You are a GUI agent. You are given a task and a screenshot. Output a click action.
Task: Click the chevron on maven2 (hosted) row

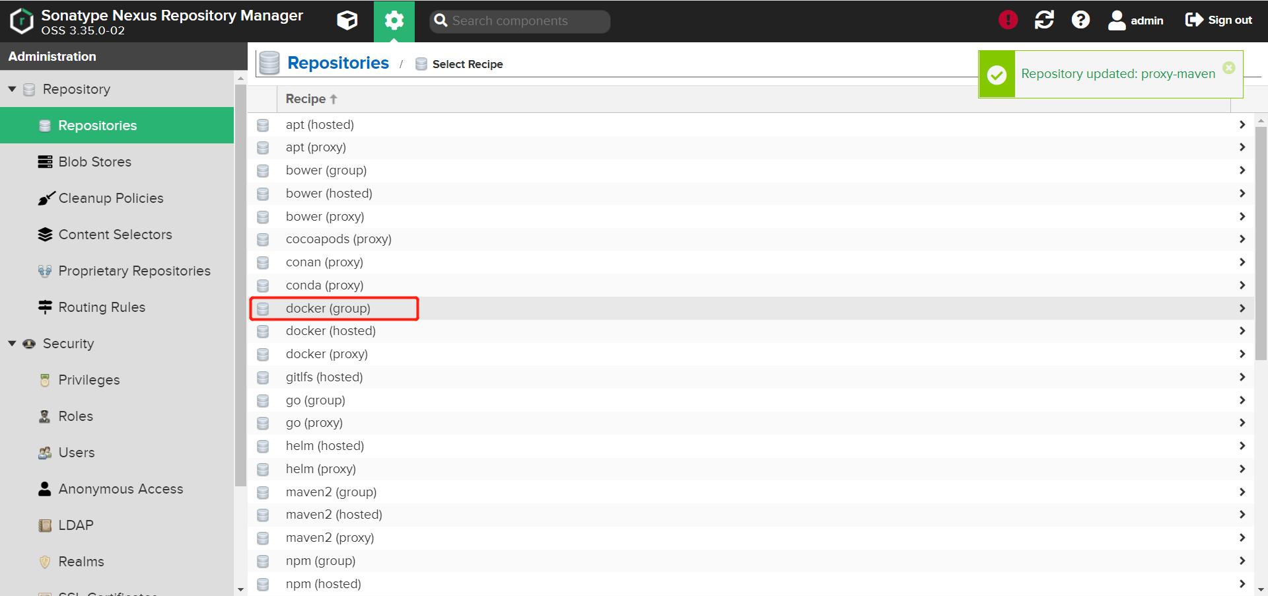(x=1242, y=515)
